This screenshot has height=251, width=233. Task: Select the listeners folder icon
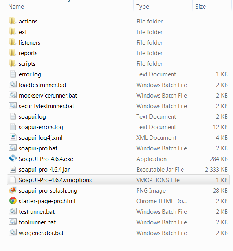coord(12,42)
